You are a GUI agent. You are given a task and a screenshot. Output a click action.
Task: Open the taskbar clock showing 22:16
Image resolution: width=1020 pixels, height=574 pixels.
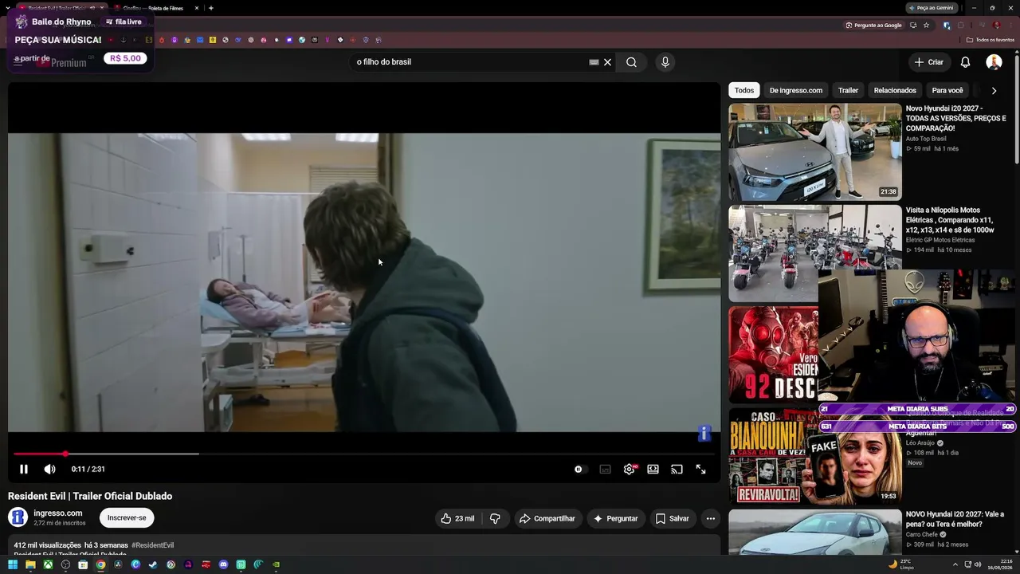click(x=1000, y=564)
